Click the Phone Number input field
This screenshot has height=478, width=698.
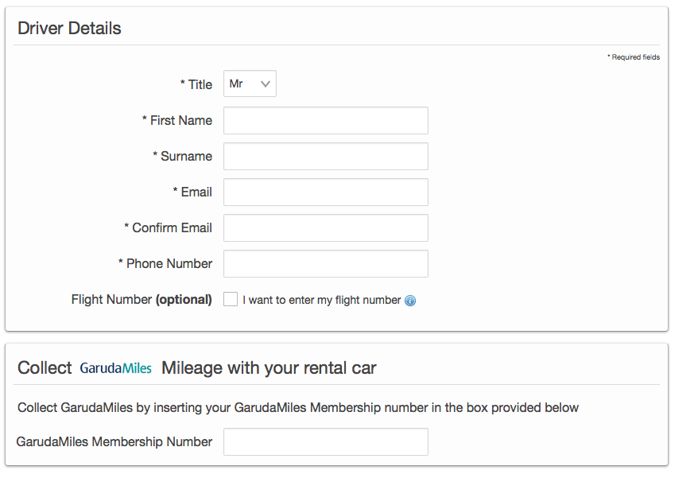click(325, 264)
